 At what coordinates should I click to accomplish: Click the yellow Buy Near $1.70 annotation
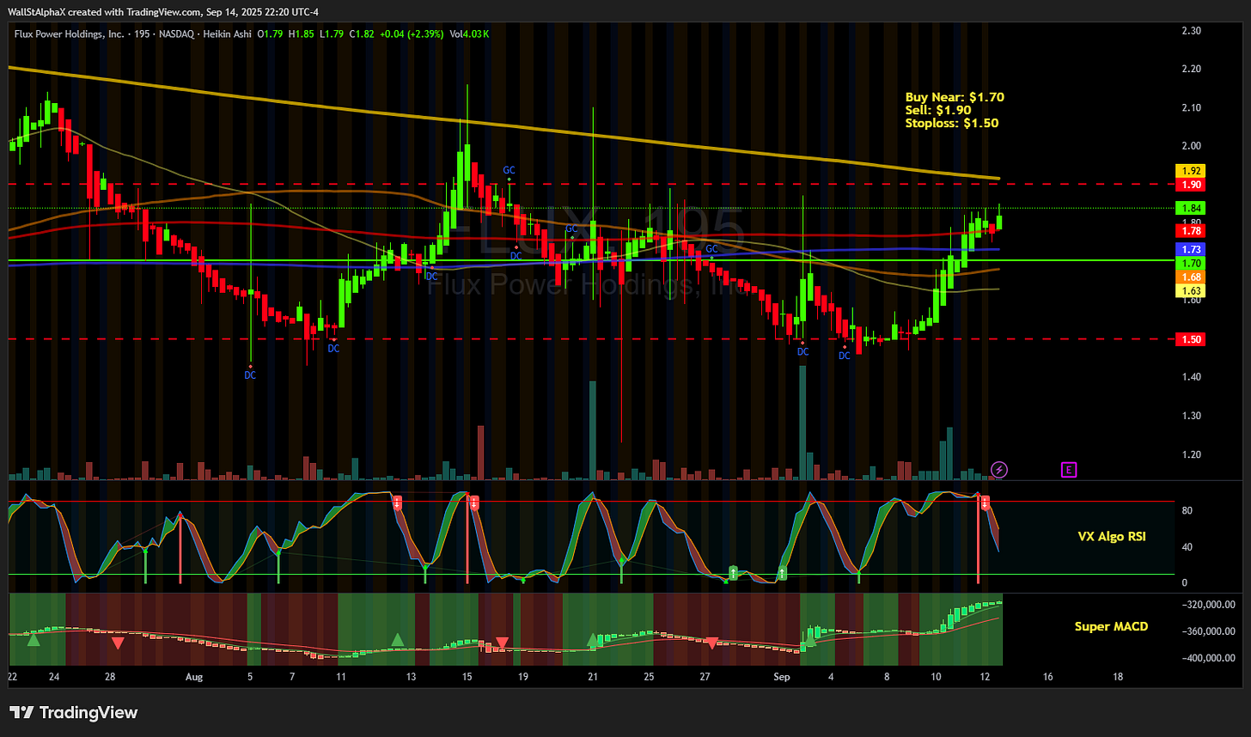coord(954,97)
